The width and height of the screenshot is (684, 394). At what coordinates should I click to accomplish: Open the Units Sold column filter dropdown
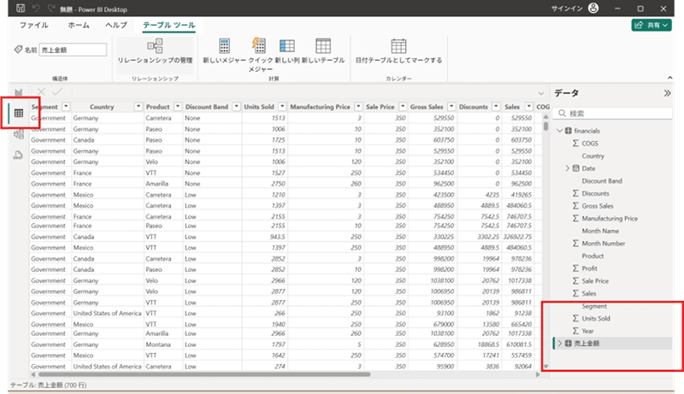coord(281,107)
